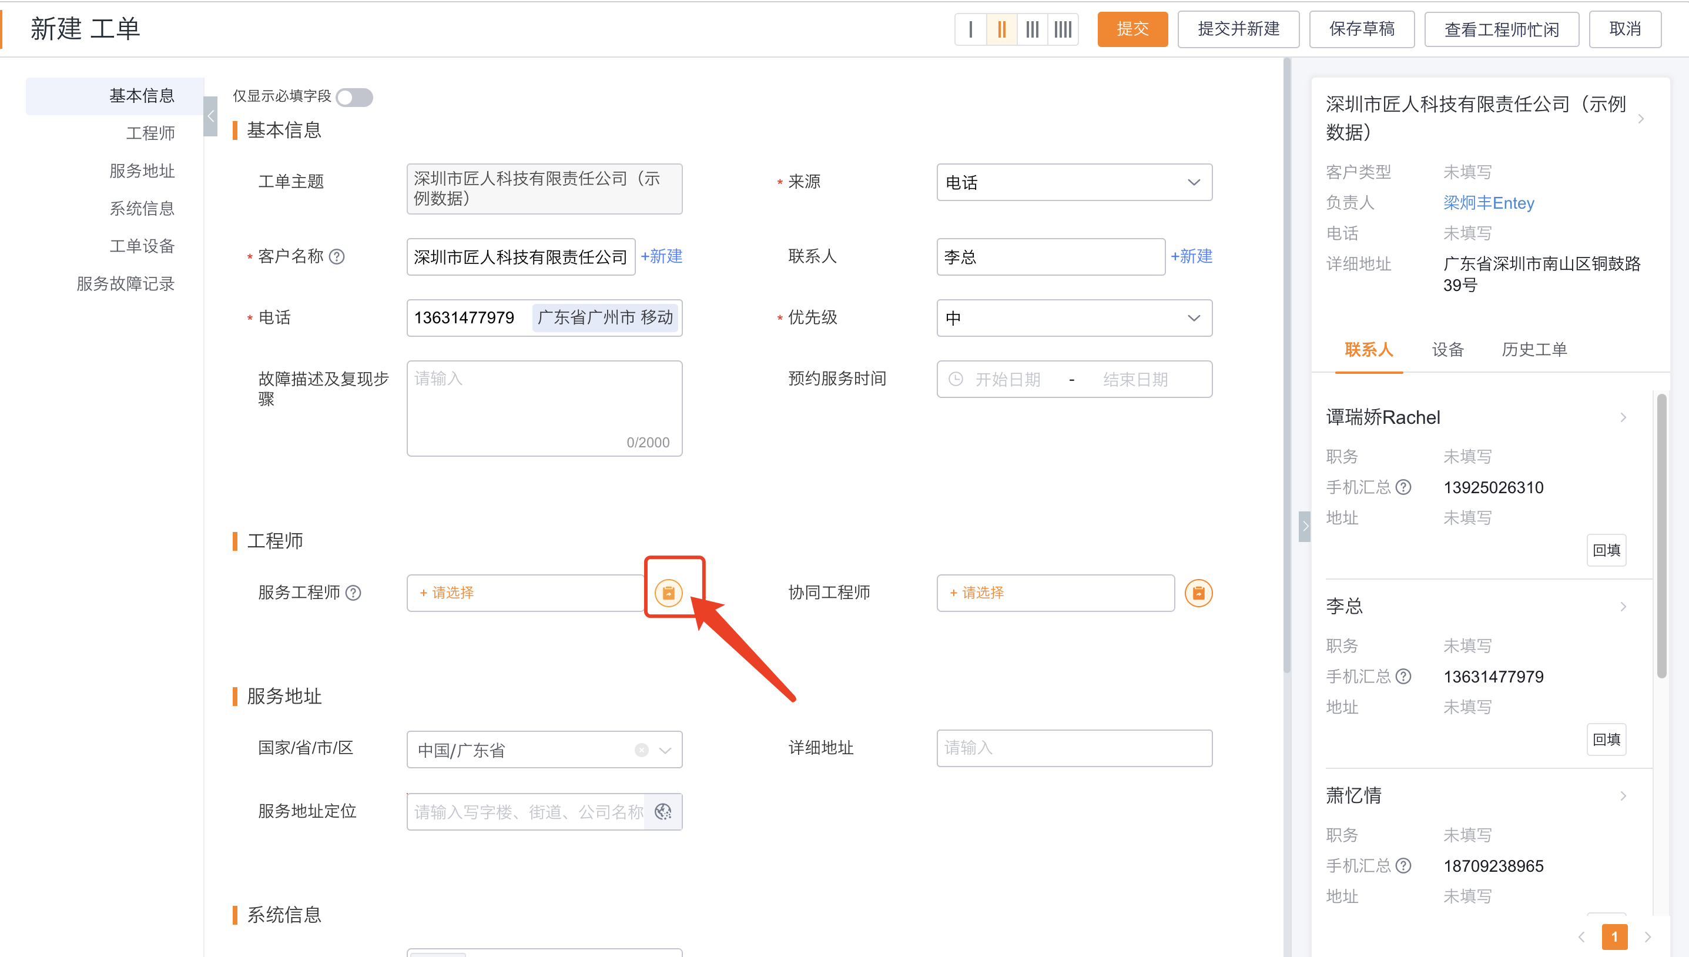Screen dimensions: 1689x957
Task: Click 回填 under contact 李总
Action: tap(1606, 739)
